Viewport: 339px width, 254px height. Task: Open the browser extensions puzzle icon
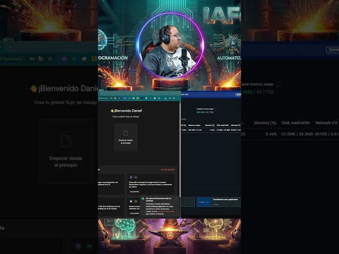pos(159,98)
